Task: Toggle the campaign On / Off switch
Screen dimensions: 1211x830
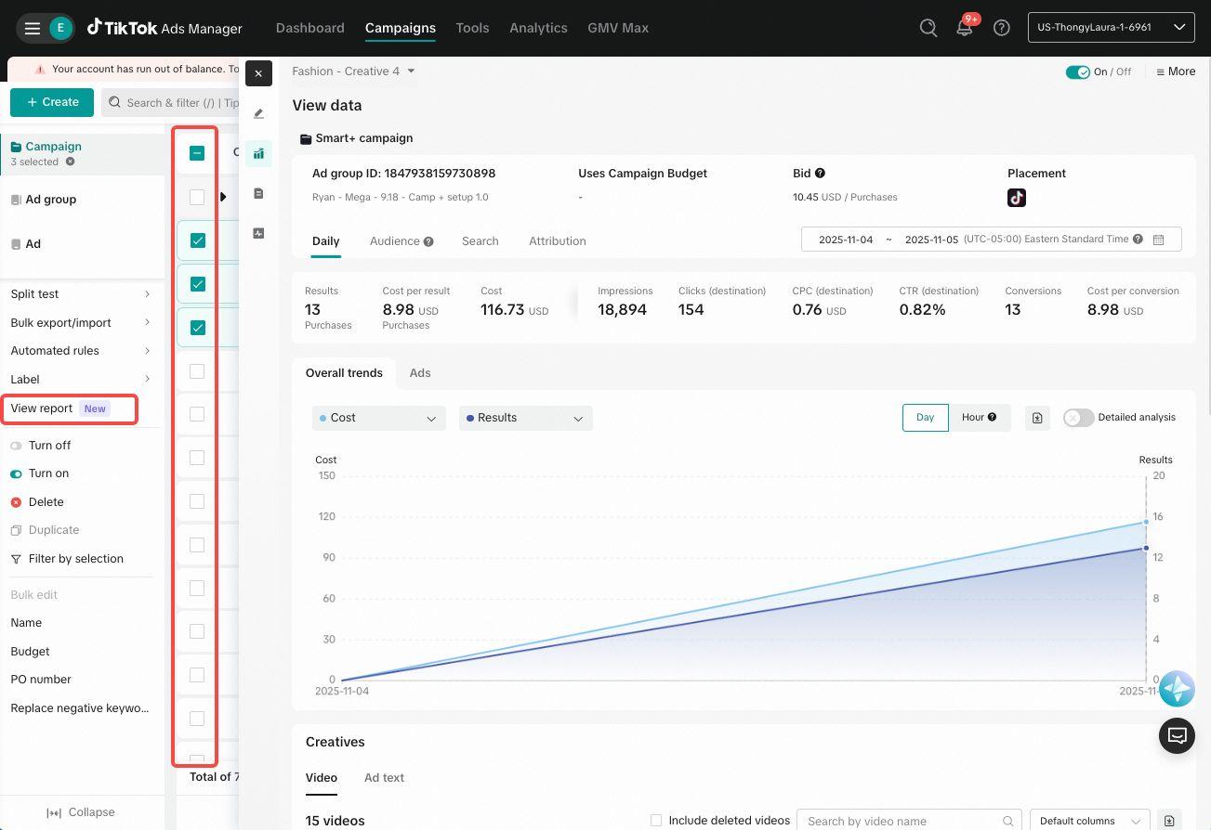Action: pyautogui.click(x=1077, y=71)
